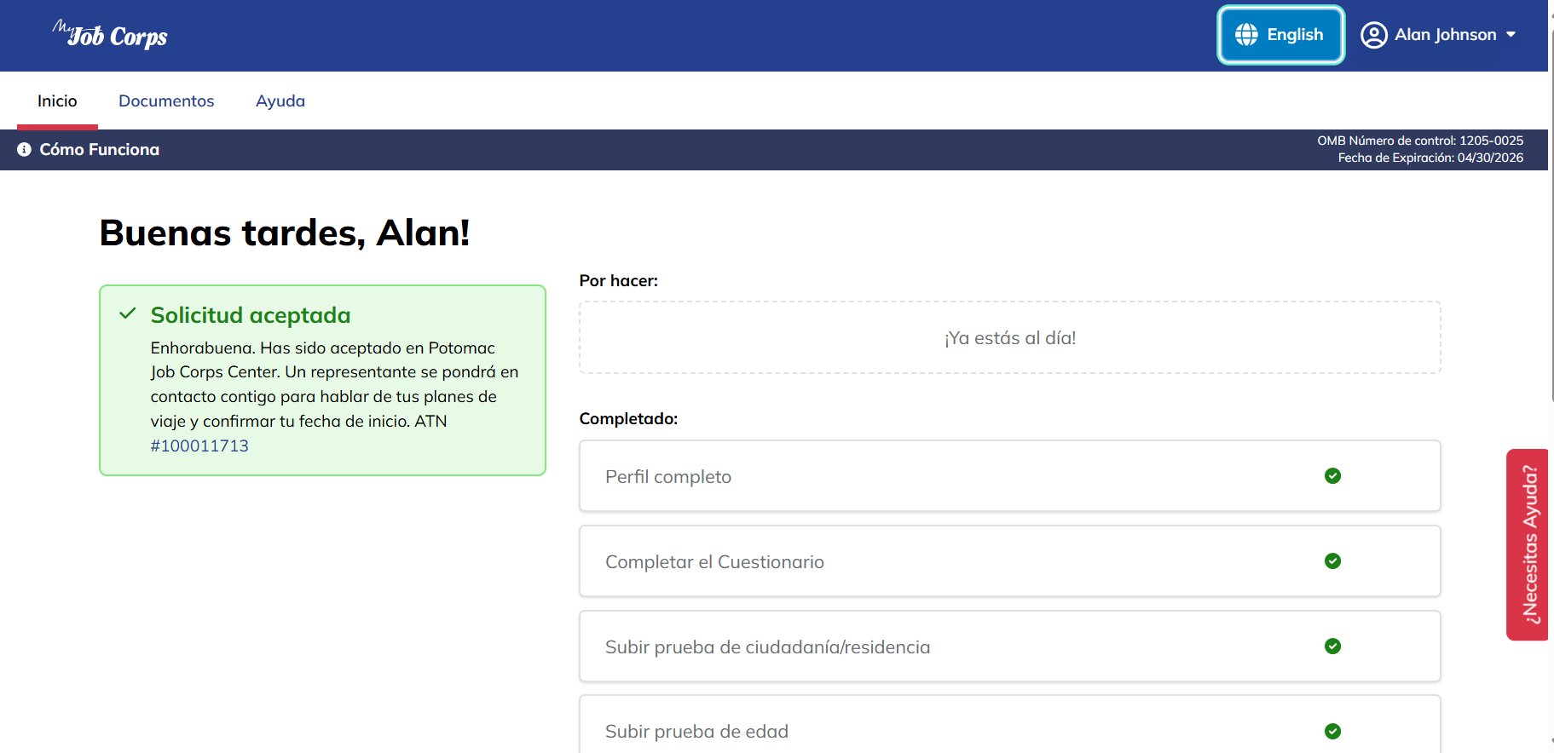Screen dimensions: 1554x753
Task: Click the My Job Corps logo
Action: [110, 35]
